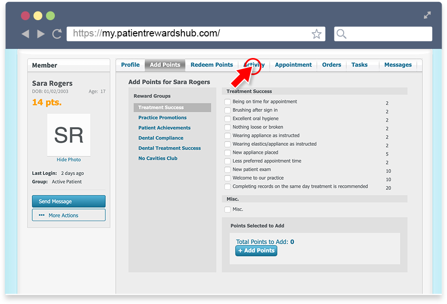Click the 5 points value for new appliance
Viewport: 447px width, 304px height.
387,154
